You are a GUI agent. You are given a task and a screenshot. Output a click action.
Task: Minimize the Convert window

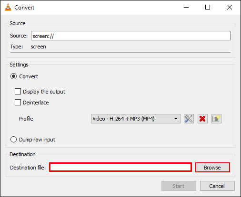tap(186, 7)
